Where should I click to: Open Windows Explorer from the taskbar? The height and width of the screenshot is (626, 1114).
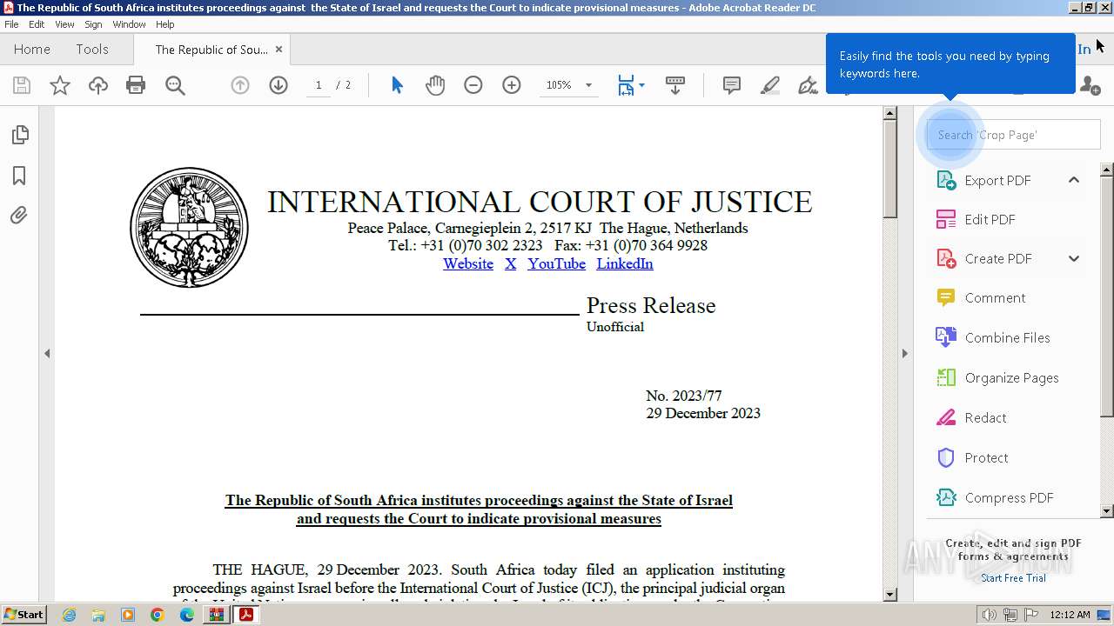pyautogui.click(x=98, y=615)
